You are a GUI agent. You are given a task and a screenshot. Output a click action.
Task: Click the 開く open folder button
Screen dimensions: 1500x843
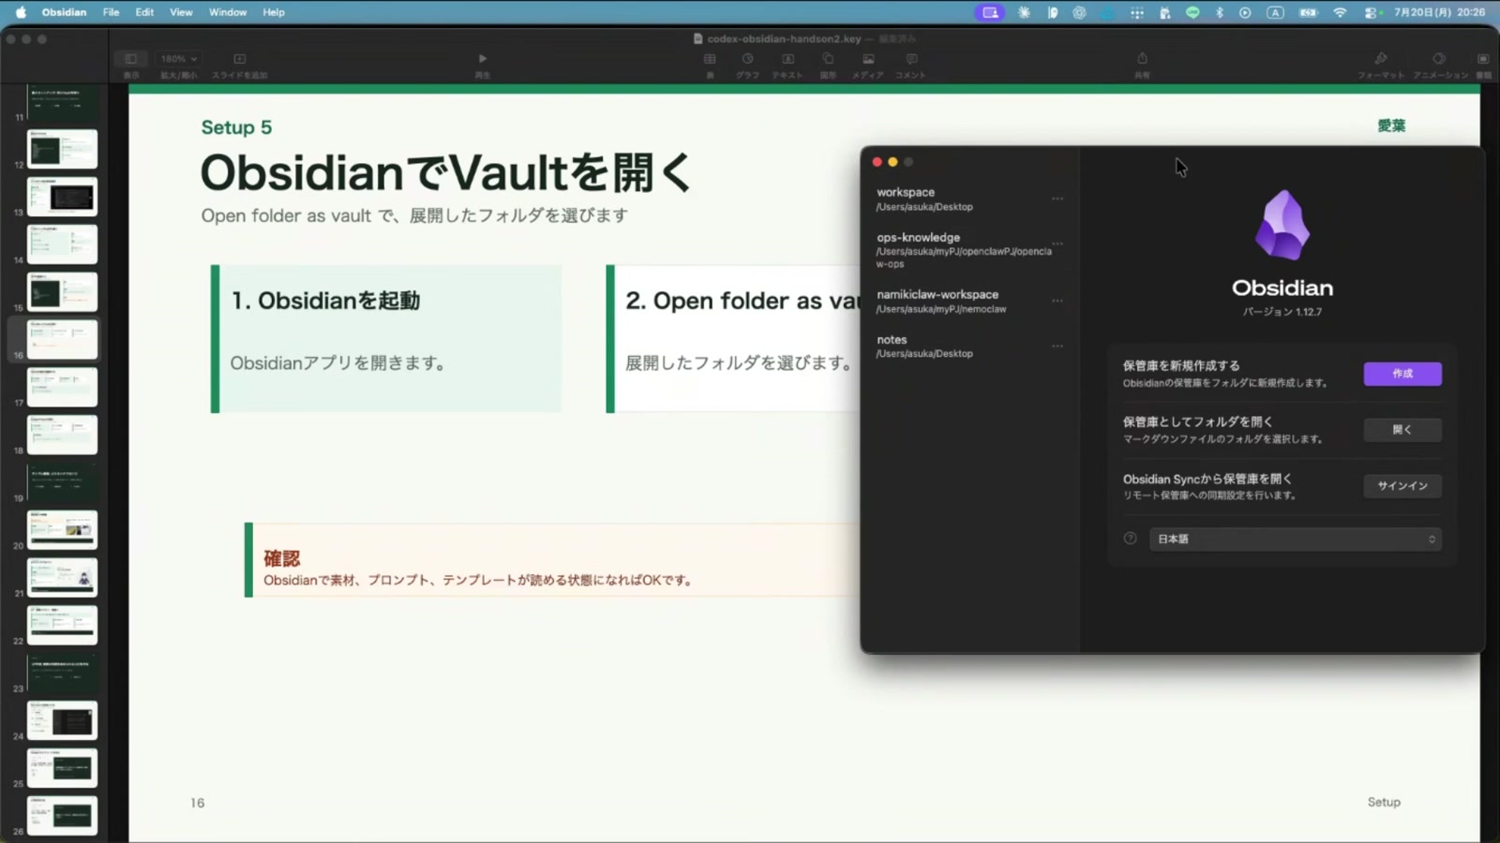pyautogui.click(x=1402, y=430)
